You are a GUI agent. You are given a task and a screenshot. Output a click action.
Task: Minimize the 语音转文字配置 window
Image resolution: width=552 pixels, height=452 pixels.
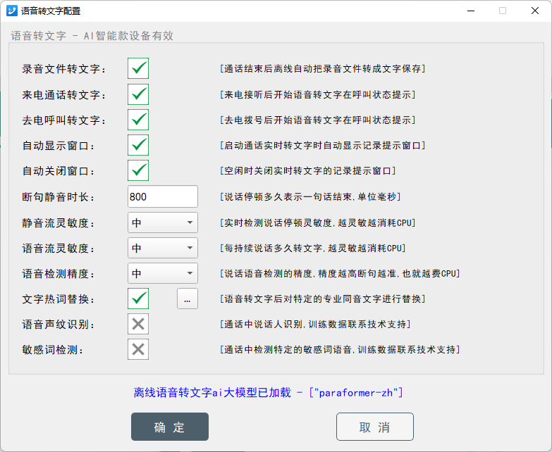(471, 11)
